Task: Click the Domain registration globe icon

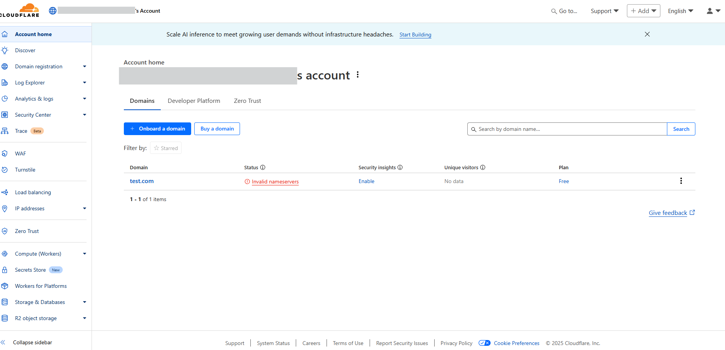Action: [5, 66]
